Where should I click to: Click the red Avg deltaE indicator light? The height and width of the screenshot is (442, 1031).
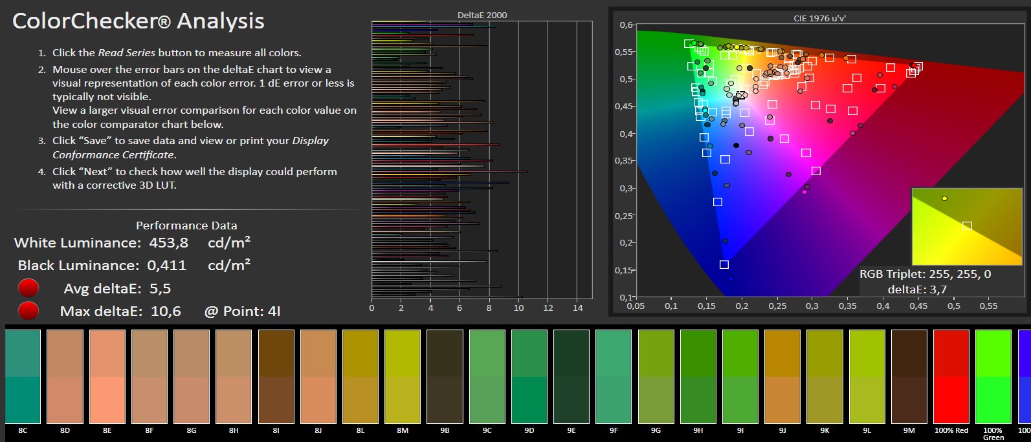point(28,288)
